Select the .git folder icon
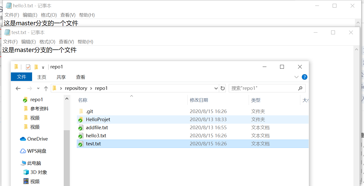The image size is (364, 186). [x=81, y=111]
